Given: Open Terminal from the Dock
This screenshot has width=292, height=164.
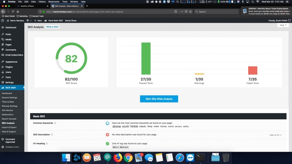Looking at the screenshot, I should [201, 158].
